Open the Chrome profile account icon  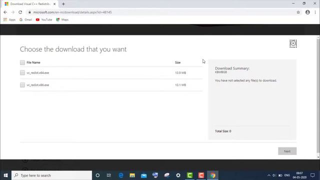click(x=307, y=12)
